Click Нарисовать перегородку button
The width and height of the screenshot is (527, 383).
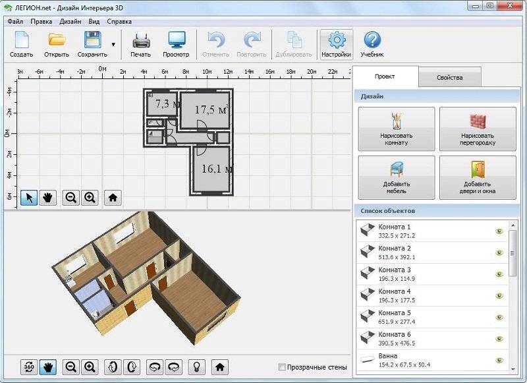click(x=478, y=129)
